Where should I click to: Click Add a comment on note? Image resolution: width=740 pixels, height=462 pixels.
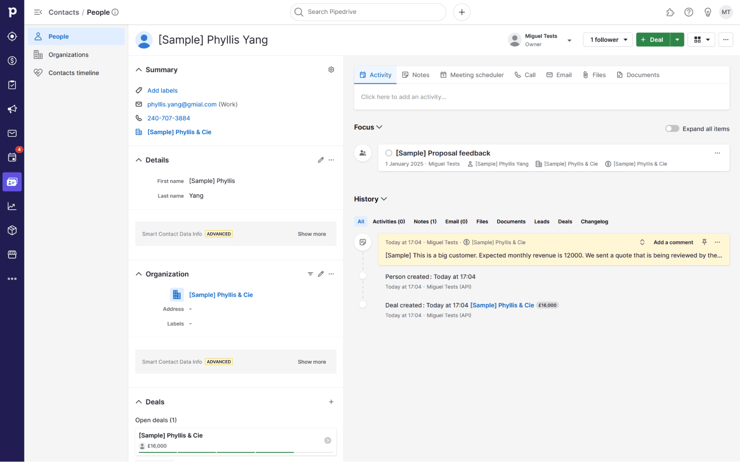tap(673, 242)
